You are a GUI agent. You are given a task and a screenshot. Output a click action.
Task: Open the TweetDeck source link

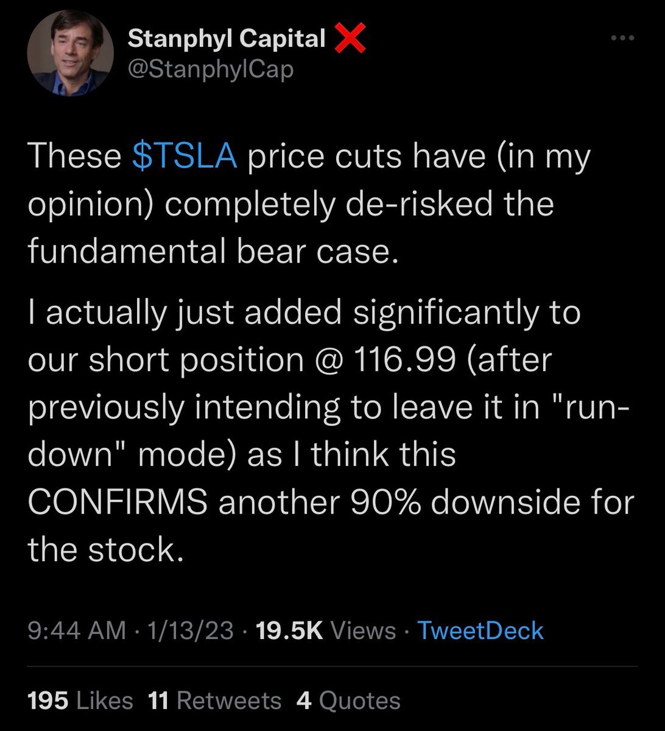pos(480,630)
